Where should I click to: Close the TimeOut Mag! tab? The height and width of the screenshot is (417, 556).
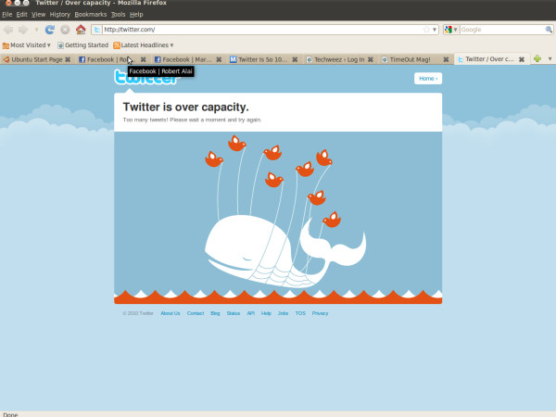(446, 59)
